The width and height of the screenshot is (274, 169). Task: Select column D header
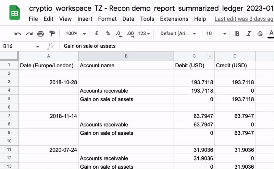(235, 56)
